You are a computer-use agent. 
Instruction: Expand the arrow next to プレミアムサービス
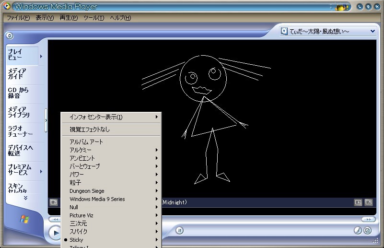click(x=41, y=172)
